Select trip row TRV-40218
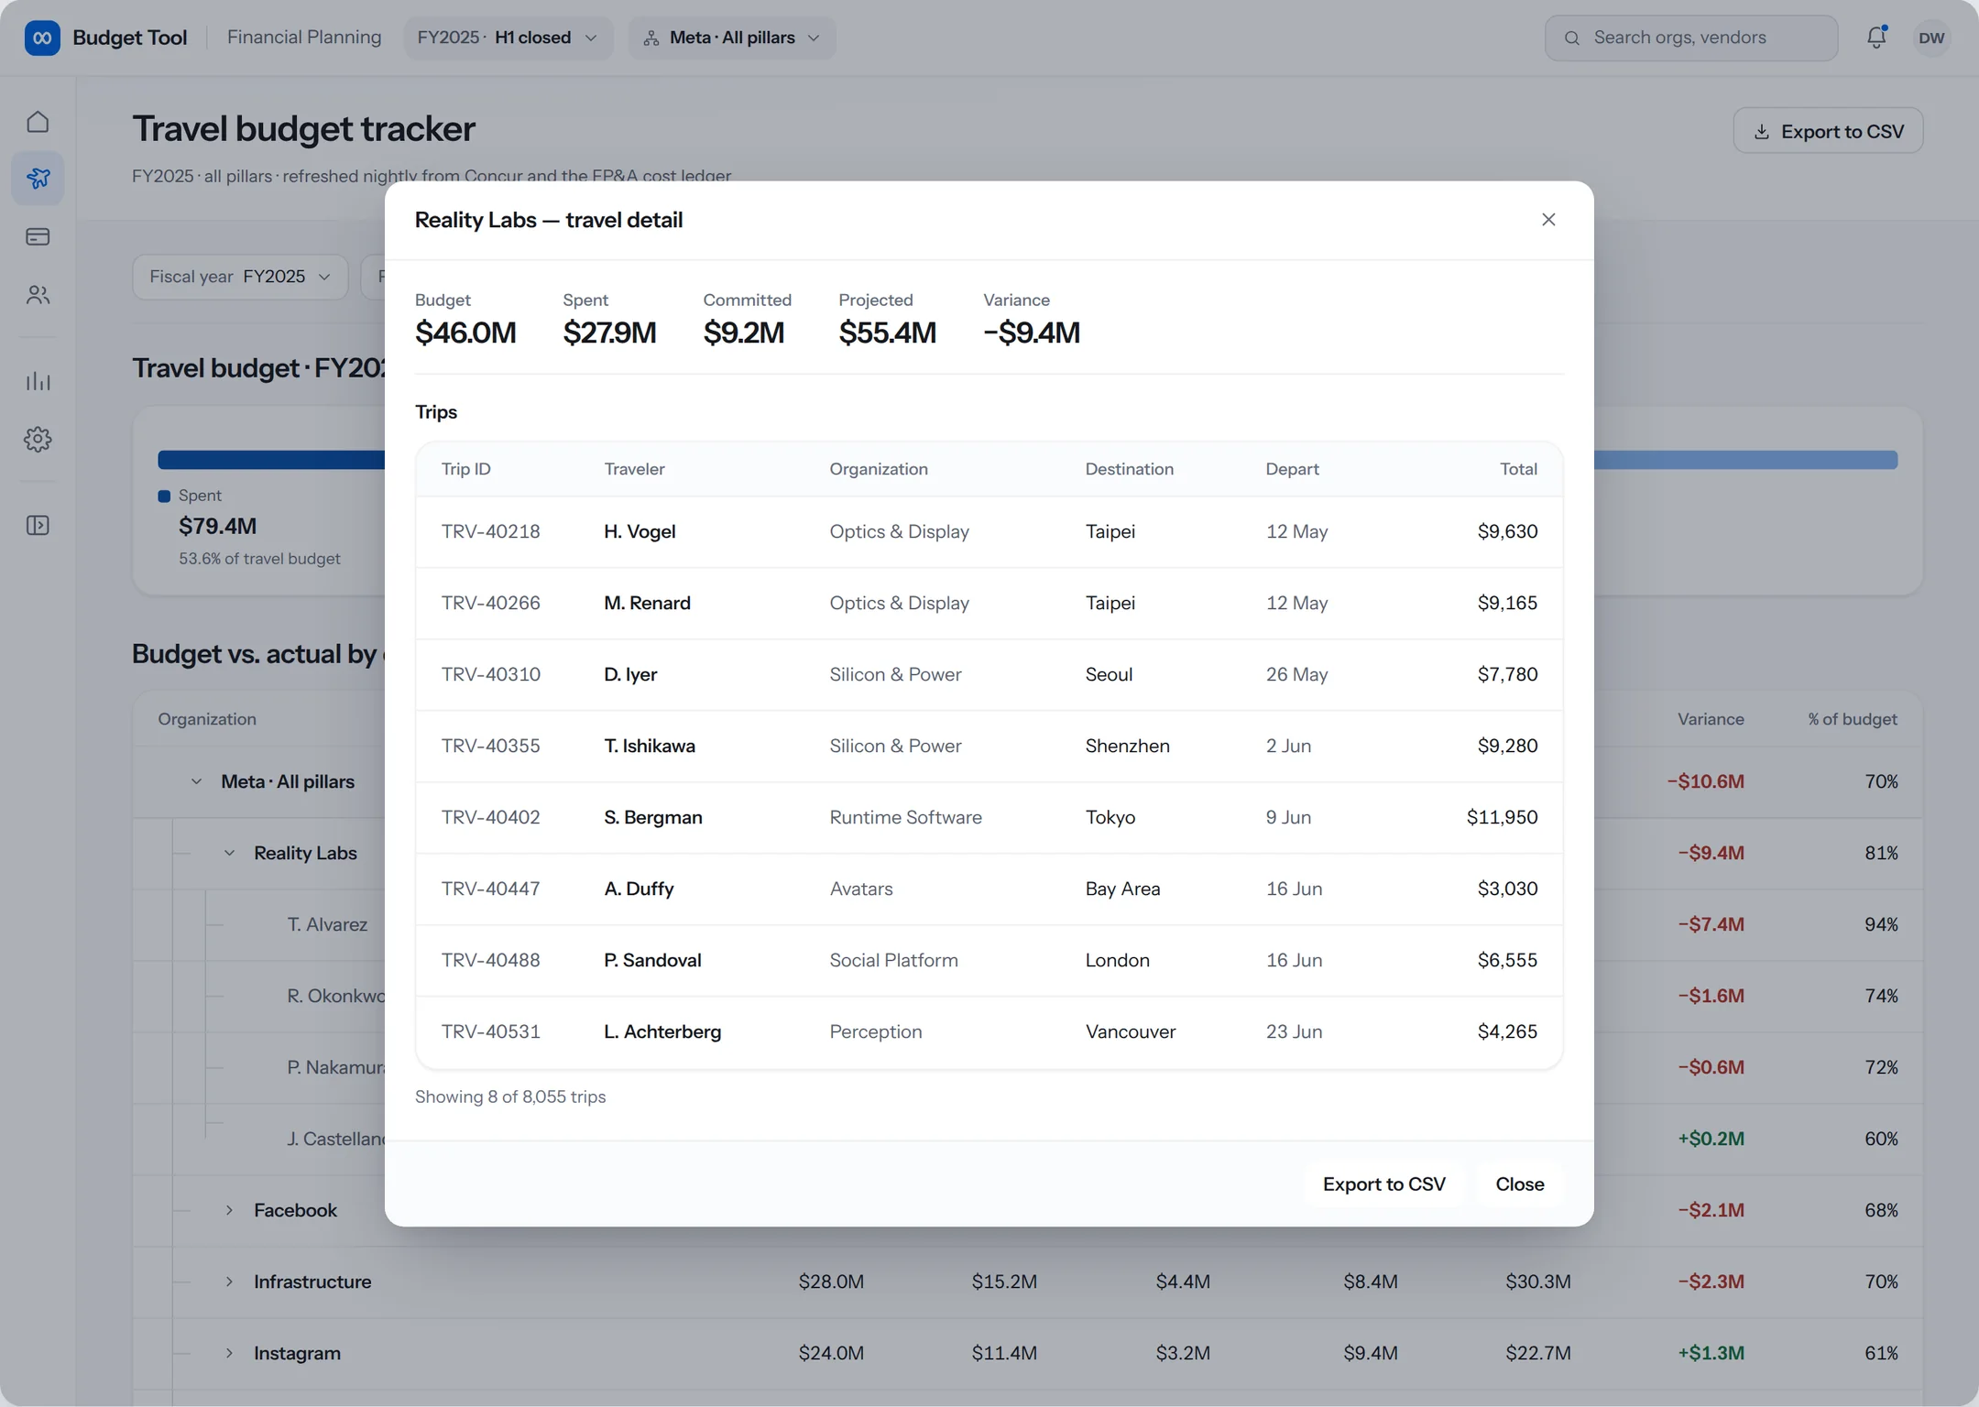 click(x=989, y=532)
